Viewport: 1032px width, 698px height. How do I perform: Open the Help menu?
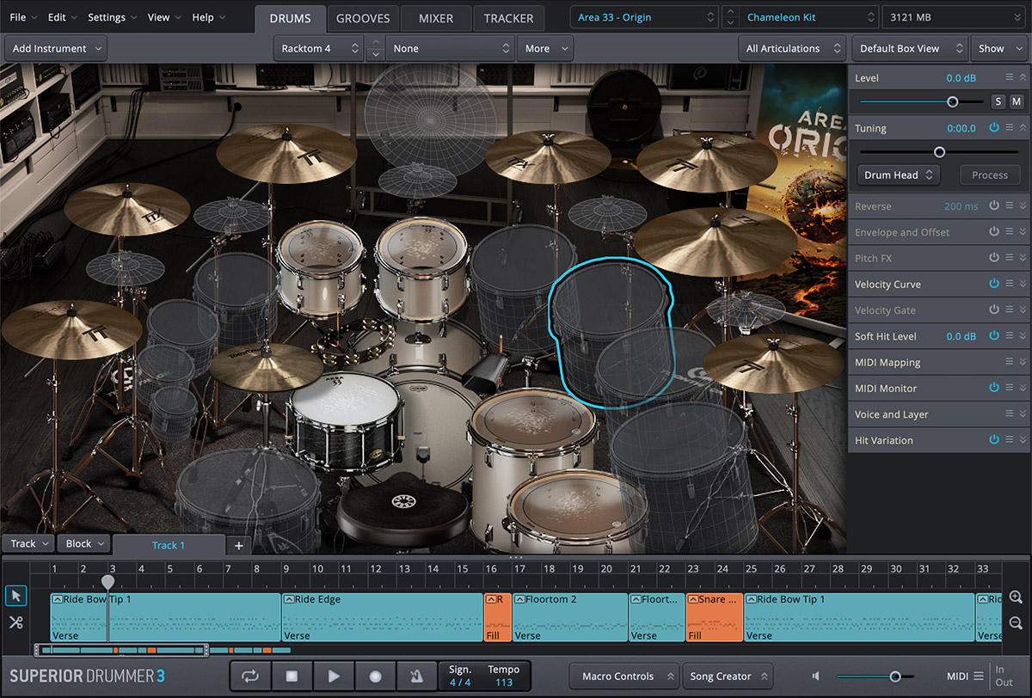click(x=208, y=17)
